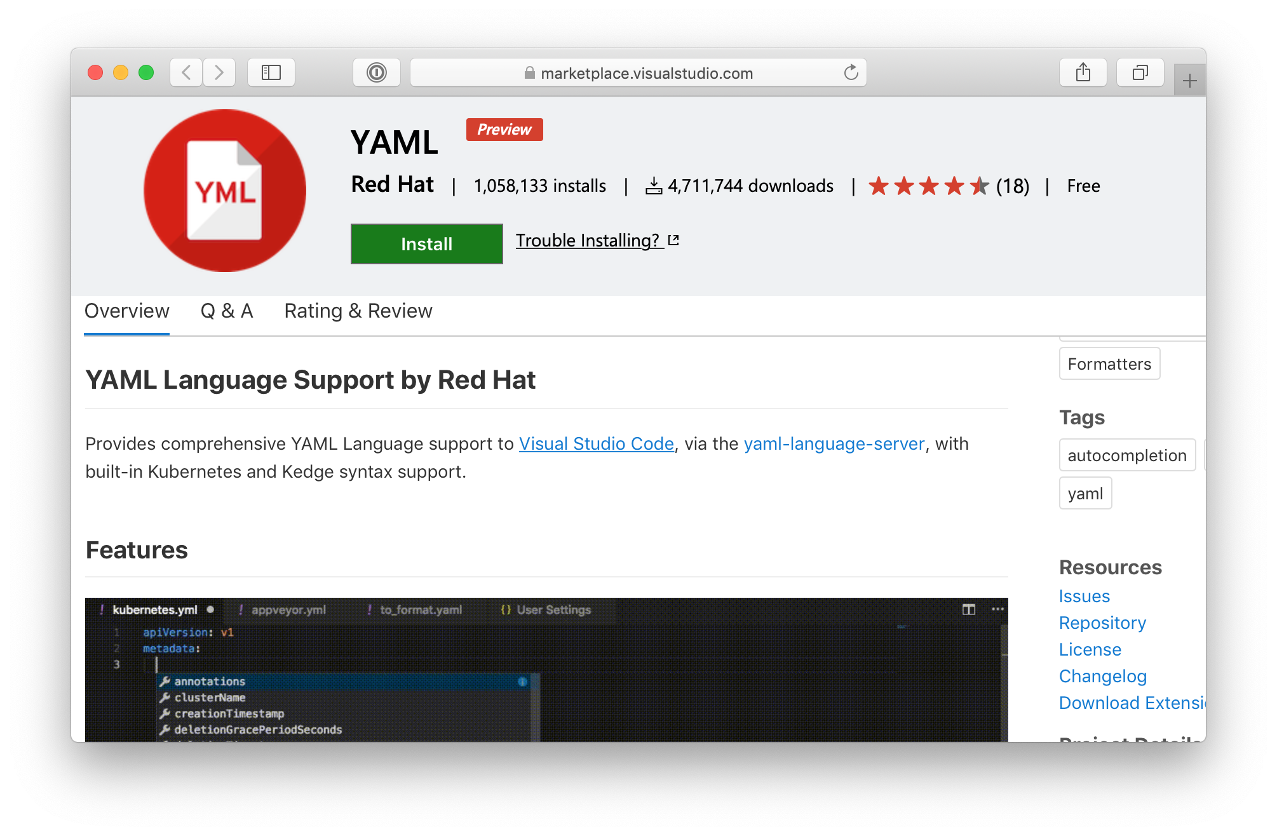The image size is (1277, 836).
Task: Open the Visual Studio Code link
Action: click(596, 443)
